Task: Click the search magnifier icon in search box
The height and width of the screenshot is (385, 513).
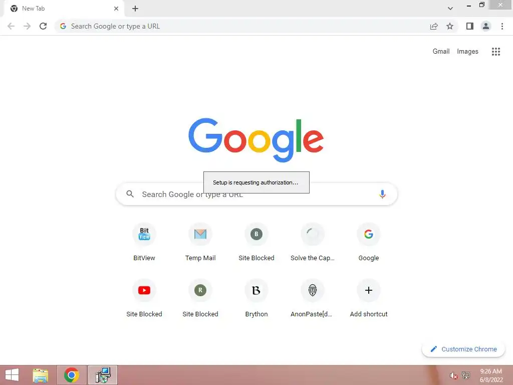Action: tap(130, 194)
